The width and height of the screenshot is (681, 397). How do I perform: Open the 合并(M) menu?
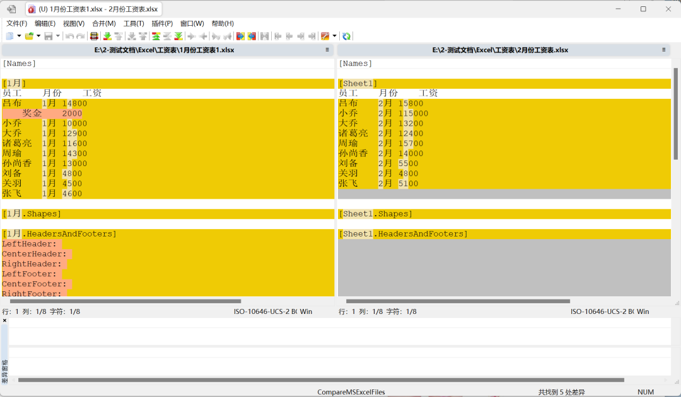click(104, 23)
